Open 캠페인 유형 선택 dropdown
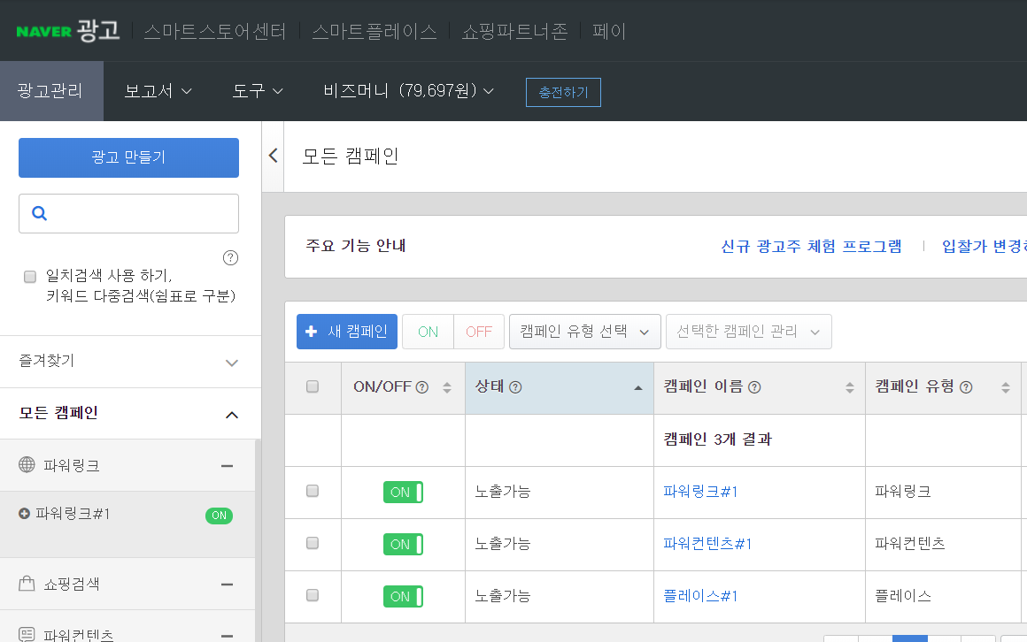Image resolution: width=1027 pixels, height=642 pixels. pyautogui.click(x=585, y=332)
